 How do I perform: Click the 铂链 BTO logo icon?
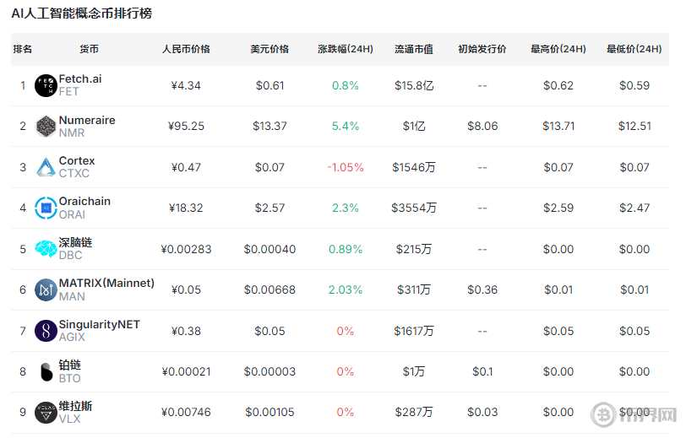coord(46,371)
